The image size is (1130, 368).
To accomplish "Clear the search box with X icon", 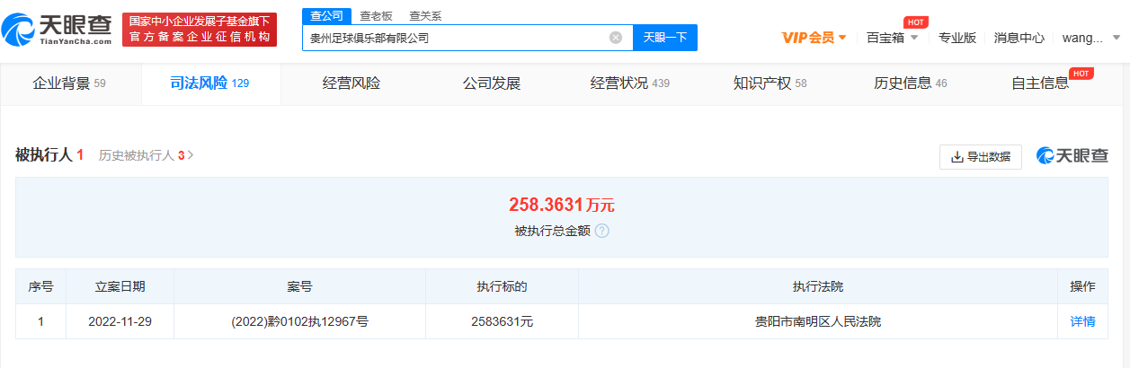I will [x=616, y=38].
